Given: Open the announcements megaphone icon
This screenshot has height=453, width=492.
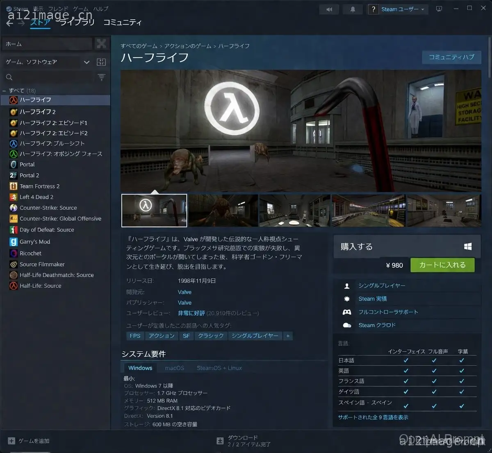Looking at the screenshot, I should pos(329,9).
